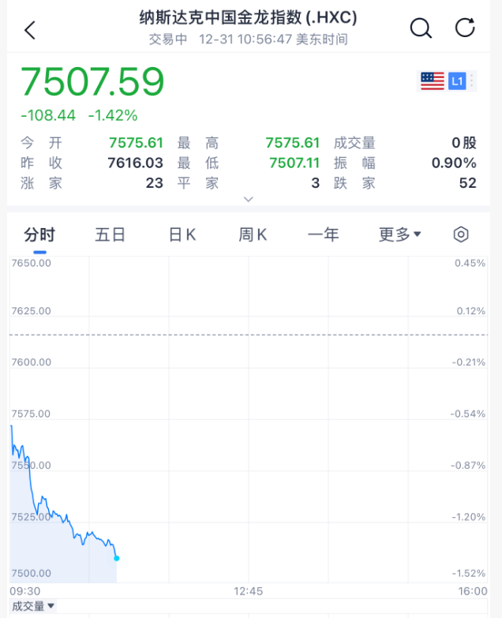Open the 成交量 indicator dropdown
Screen dimensions: 502x618
[32, 606]
